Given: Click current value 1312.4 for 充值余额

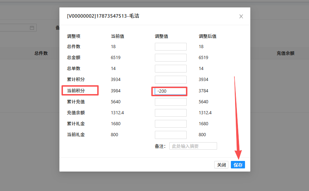Looking at the screenshot, I should tap(117, 112).
